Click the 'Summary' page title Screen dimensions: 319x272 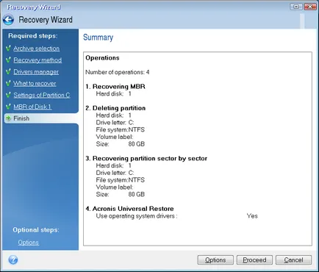click(98, 37)
